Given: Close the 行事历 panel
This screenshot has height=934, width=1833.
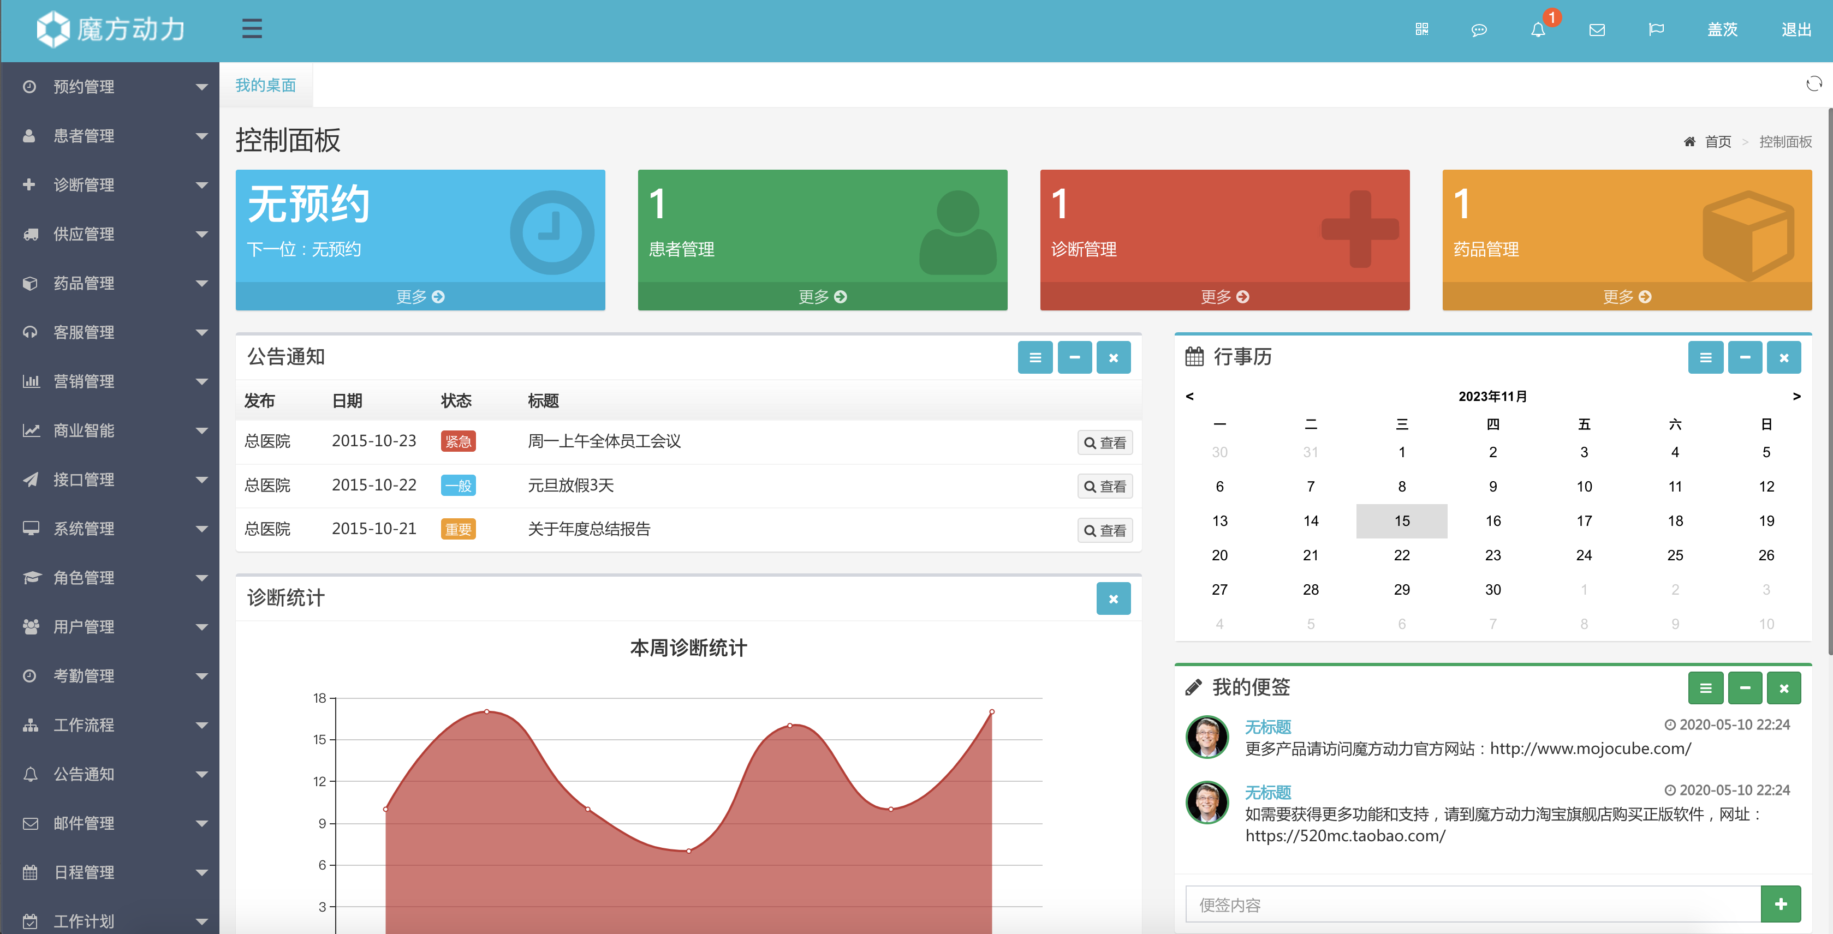Looking at the screenshot, I should [x=1784, y=357].
